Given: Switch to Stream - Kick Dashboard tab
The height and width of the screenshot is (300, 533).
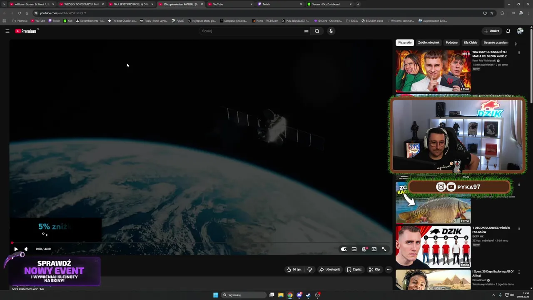Looking at the screenshot, I should click(329, 4).
